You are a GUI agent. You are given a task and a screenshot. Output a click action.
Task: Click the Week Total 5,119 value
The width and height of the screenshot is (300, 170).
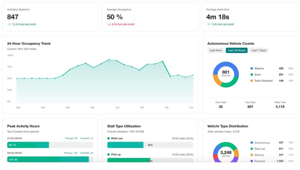[280, 107]
